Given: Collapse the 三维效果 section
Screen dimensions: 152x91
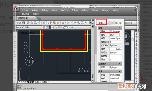Looking at the screenshot, I should click(x=120, y=64).
